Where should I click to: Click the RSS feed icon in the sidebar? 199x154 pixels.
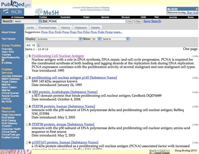pos(3,60)
